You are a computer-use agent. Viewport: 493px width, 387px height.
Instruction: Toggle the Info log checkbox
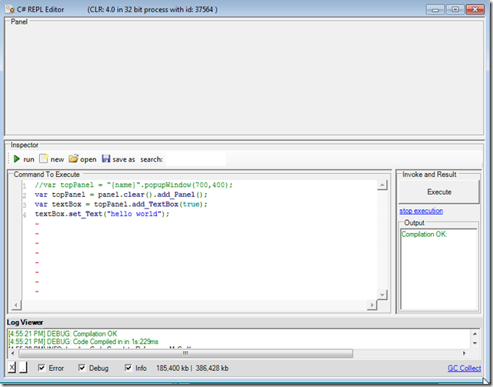(x=129, y=368)
